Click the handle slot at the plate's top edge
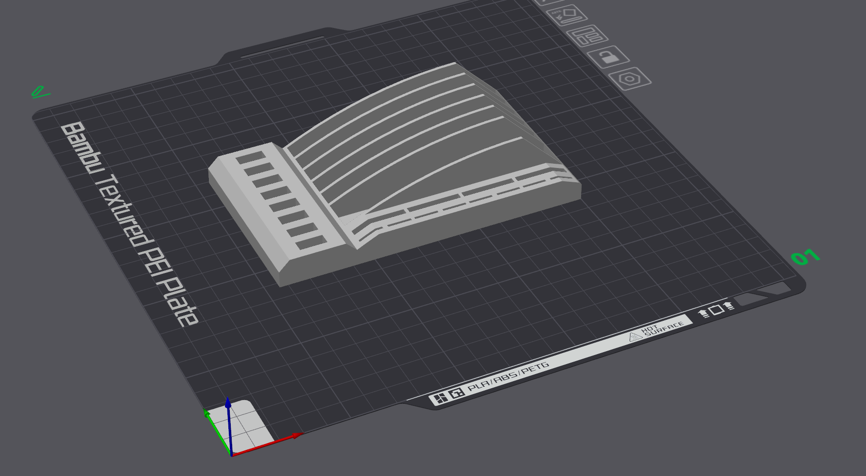The height and width of the screenshot is (476, 866). (x=283, y=47)
